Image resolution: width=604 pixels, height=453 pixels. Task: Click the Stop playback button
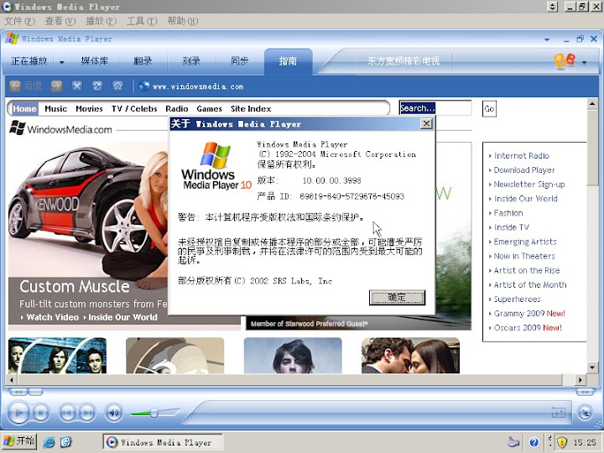pyautogui.click(x=40, y=414)
